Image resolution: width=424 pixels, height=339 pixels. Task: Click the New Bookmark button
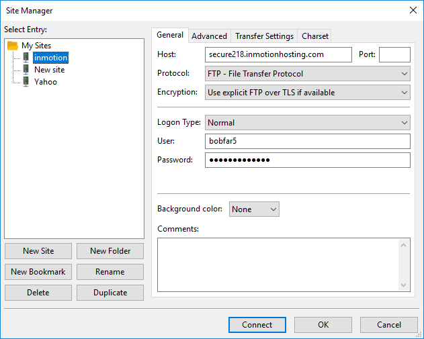point(38,272)
